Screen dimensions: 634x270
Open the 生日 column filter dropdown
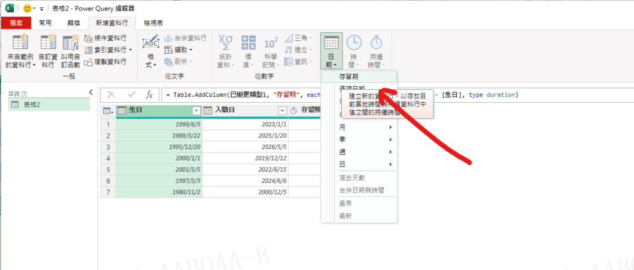pyautogui.click(x=197, y=110)
